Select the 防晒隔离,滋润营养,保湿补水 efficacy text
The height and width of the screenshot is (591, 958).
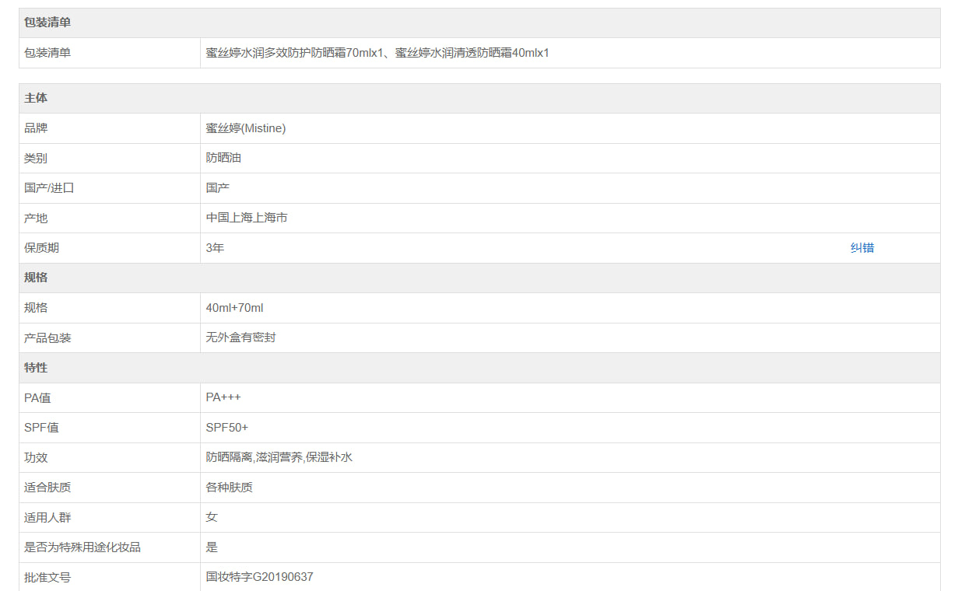279,457
